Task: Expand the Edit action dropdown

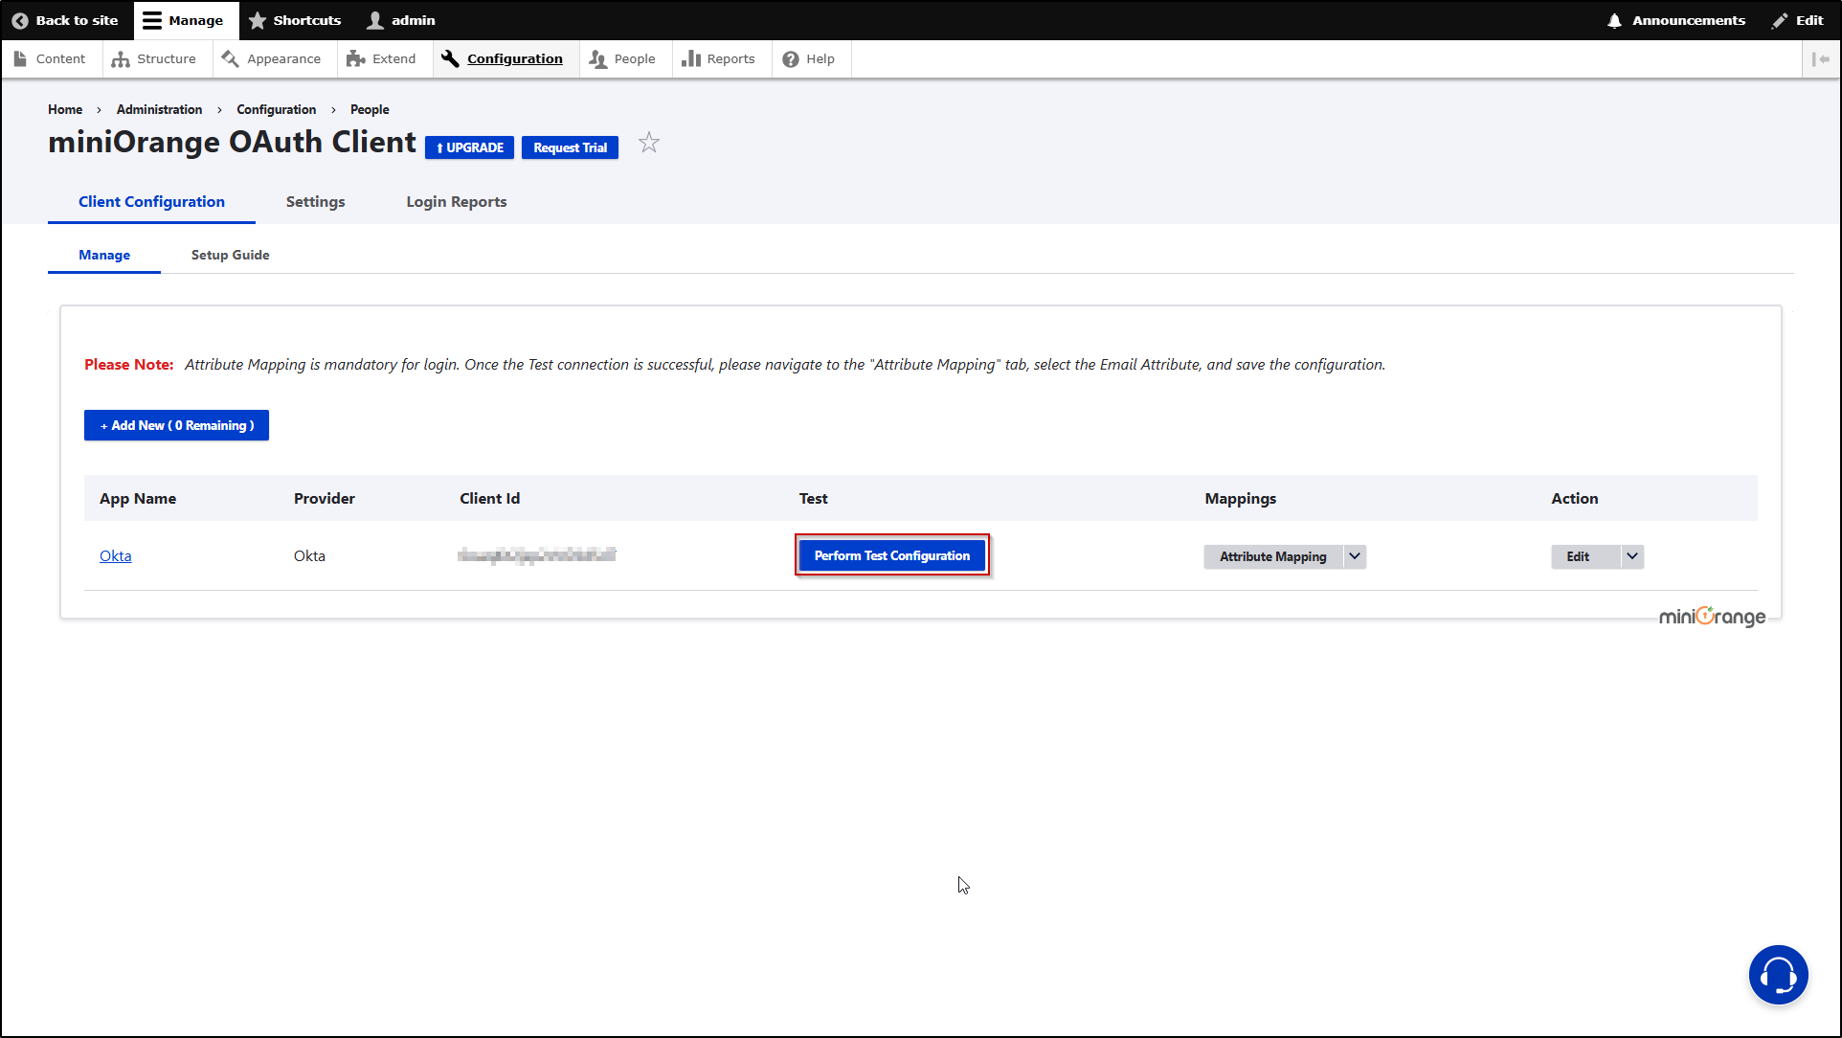Action: pos(1631,556)
